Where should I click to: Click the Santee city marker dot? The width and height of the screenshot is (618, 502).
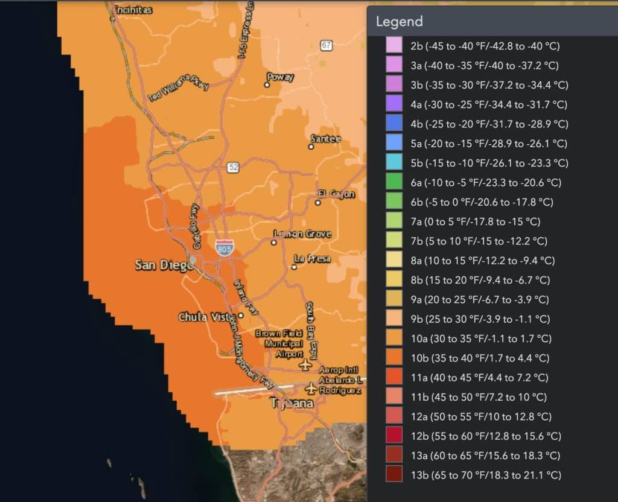pyautogui.click(x=311, y=147)
